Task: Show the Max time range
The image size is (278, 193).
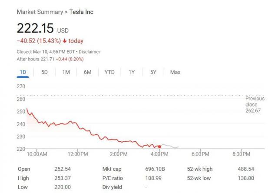Action: (x=175, y=72)
